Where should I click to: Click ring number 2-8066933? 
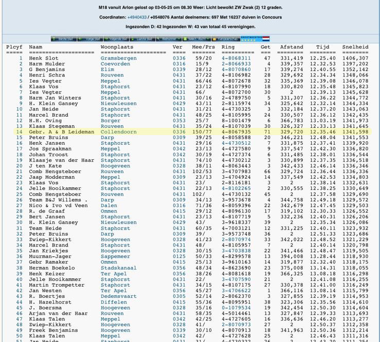tap(236, 64)
